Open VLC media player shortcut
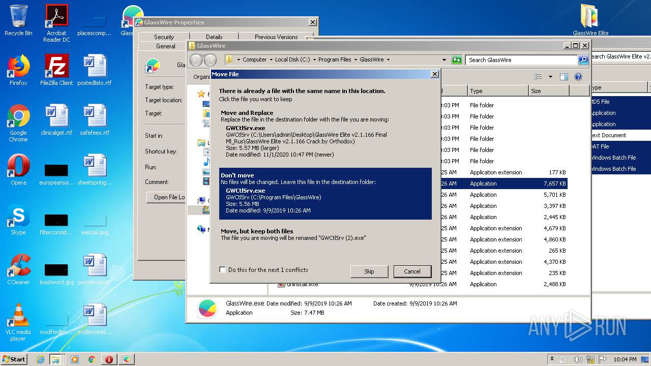651x366 pixels. [x=18, y=322]
